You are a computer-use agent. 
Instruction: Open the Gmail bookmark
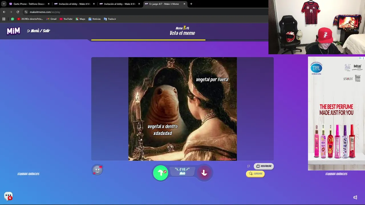[51, 19]
